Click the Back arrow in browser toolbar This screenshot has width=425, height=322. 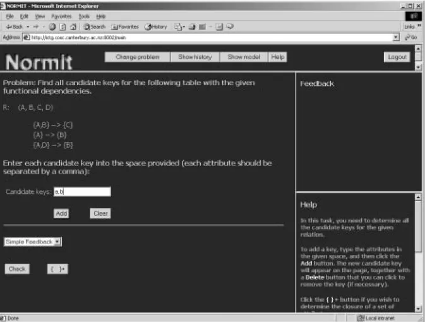(14, 27)
